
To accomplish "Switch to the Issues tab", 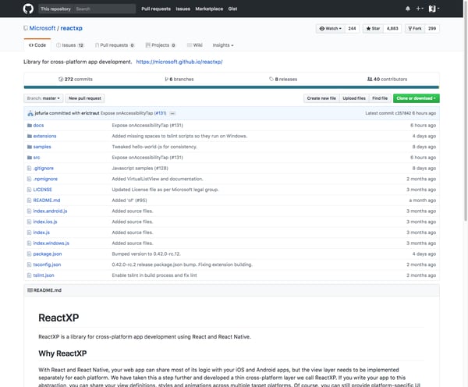I will point(70,45).
